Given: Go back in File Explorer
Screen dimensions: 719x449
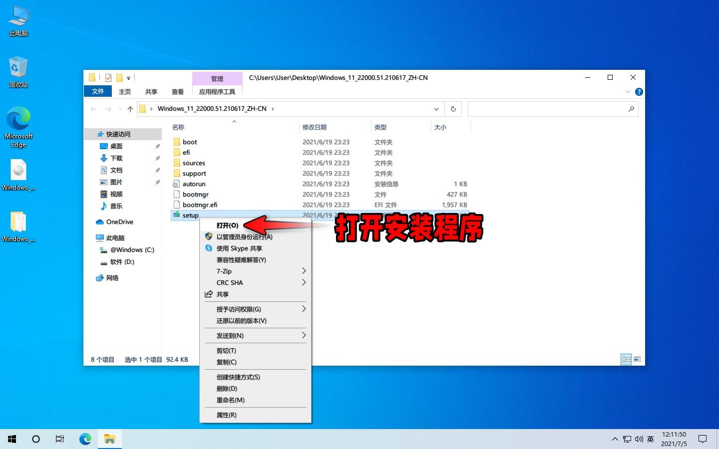Looking at the screenshot, I should pos(93,109).
